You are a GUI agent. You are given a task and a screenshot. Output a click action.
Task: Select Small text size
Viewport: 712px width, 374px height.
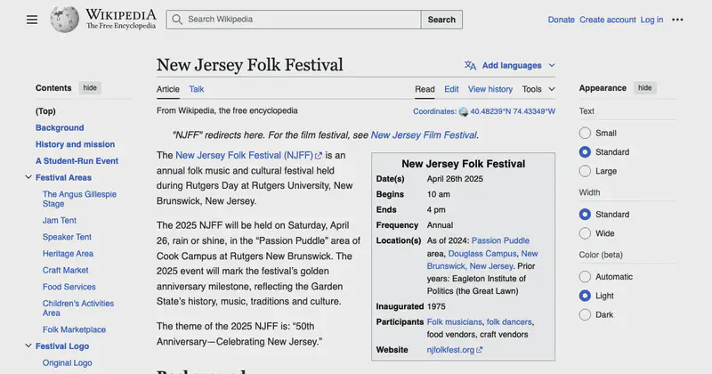[x=585, y=134]
